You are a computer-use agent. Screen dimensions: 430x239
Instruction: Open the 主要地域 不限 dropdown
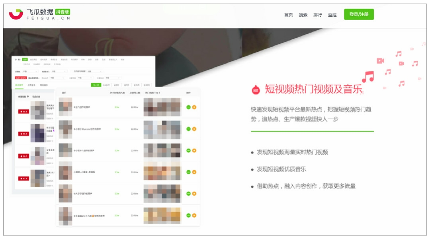point(113,78)
